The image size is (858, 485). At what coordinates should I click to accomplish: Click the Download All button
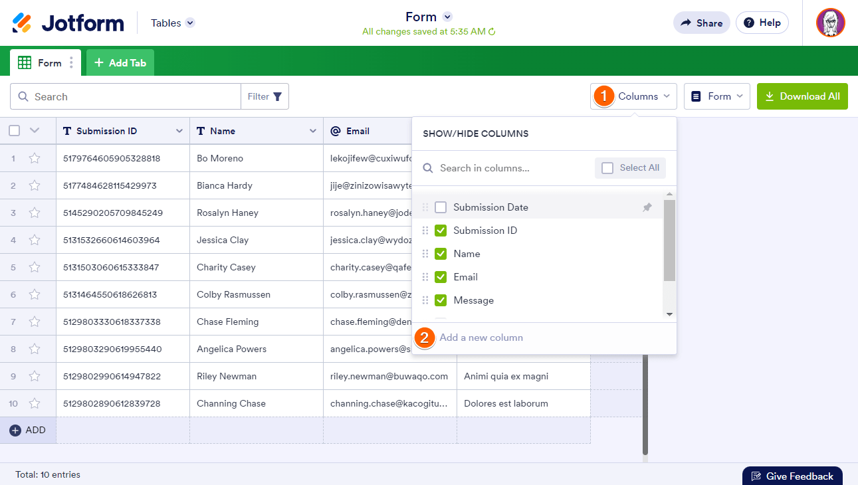(802, 96)
